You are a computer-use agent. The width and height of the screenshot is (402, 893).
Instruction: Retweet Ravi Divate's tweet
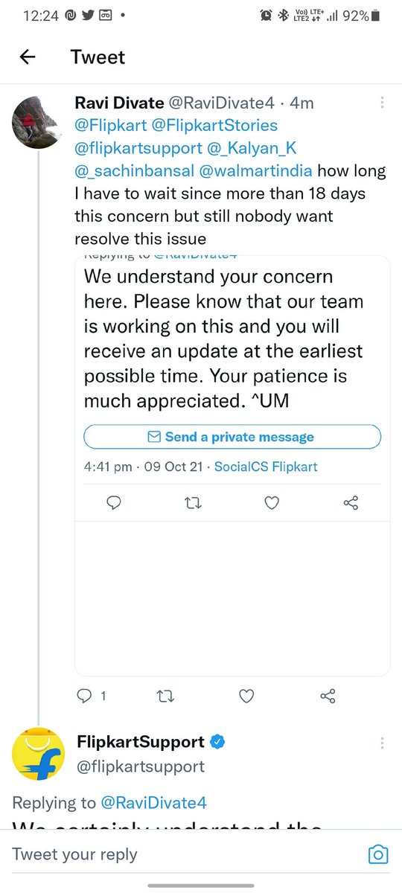(x=167, y=696)
